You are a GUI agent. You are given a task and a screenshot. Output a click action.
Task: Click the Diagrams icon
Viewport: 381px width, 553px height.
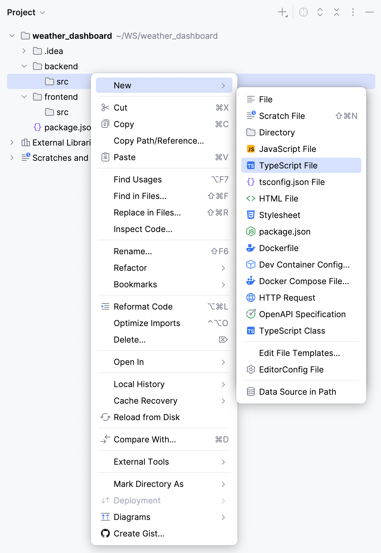105,517
